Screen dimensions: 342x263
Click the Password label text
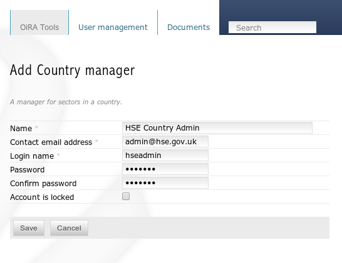coord(28,170)
